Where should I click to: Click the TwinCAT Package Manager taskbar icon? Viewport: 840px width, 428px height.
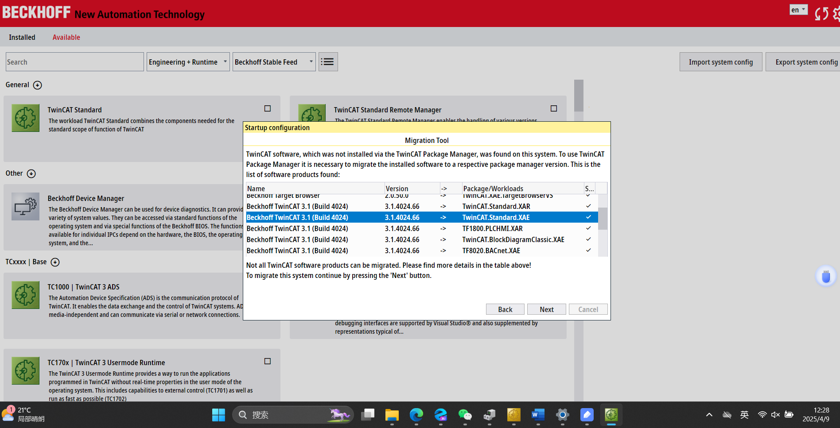611,415
